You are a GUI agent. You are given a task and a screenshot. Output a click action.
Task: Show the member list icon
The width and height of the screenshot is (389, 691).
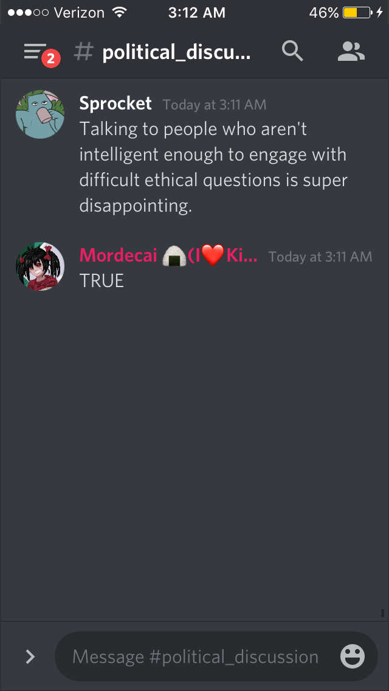(x=351, y=52)
